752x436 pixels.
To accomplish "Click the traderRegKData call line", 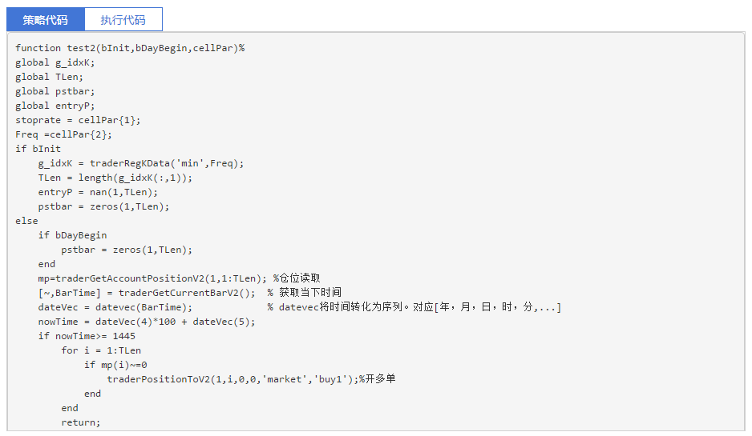I will pos(141,163).
